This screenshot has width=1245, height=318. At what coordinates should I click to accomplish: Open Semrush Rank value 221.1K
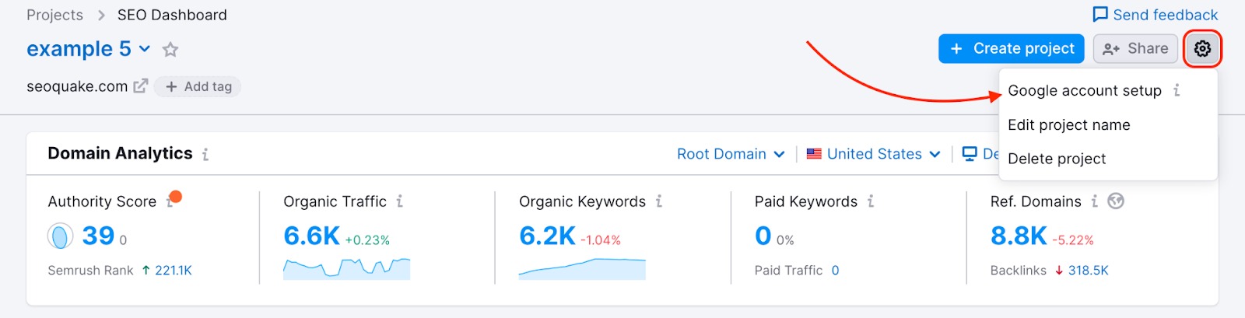pyautogui.click(x=173, y=271)
